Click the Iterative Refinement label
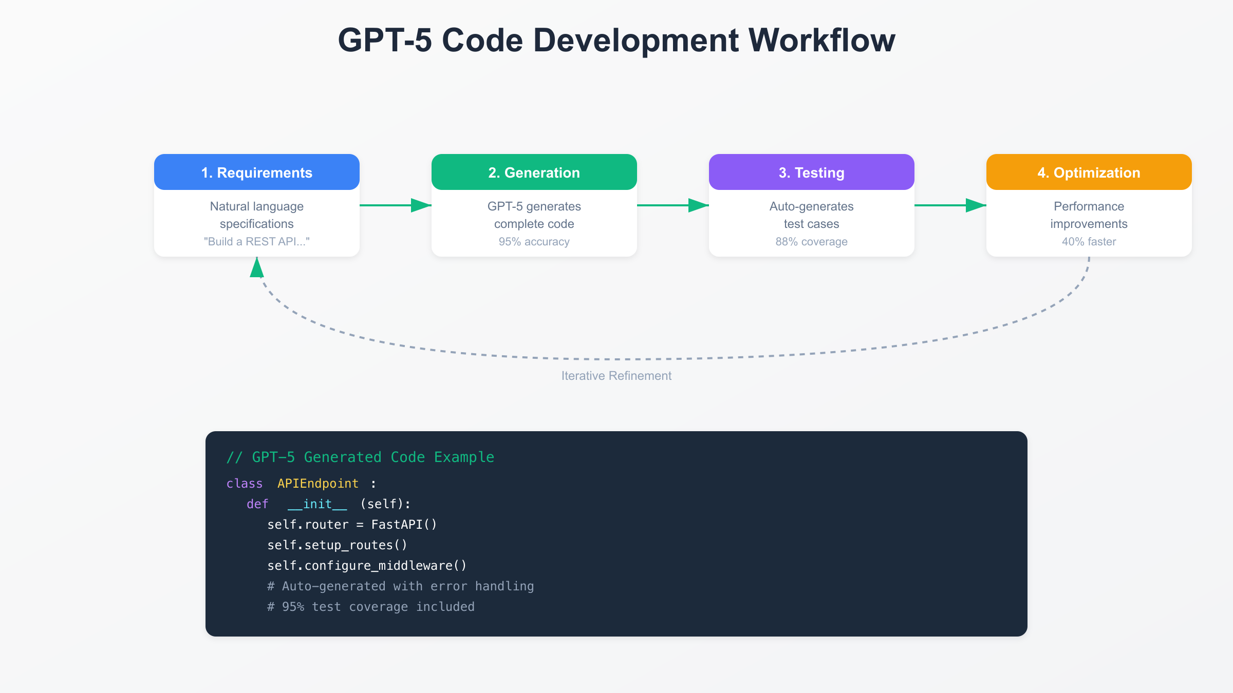The image size is (1233, 693). click(616, 376)
